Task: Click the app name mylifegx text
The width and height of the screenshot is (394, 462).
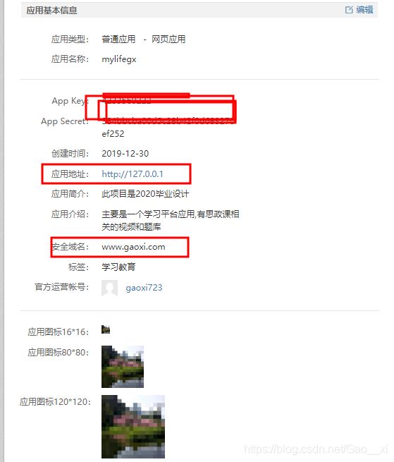Action: [119, 59]
